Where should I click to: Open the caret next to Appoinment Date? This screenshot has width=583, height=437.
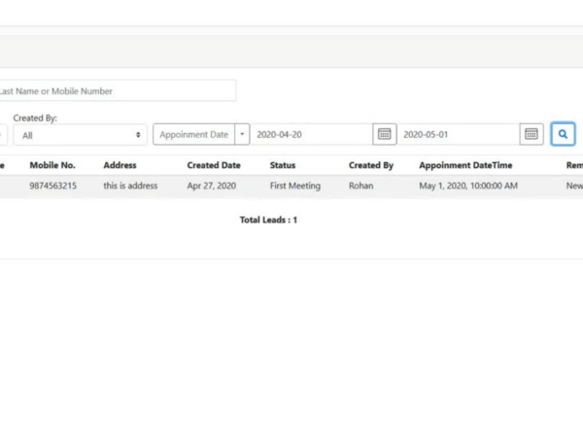242,135
